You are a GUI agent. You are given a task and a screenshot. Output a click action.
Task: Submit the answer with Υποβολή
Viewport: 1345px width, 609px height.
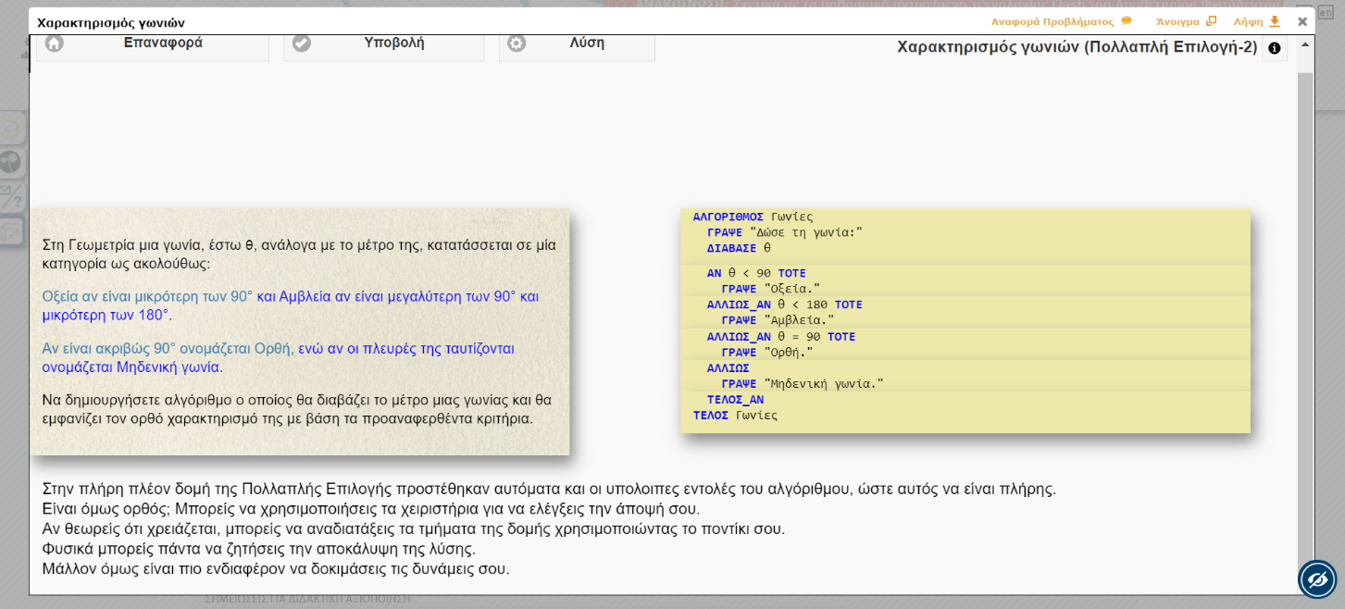point(393,43)
